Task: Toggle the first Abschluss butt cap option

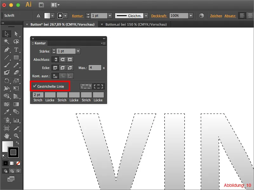Action: tap(55, 60)
